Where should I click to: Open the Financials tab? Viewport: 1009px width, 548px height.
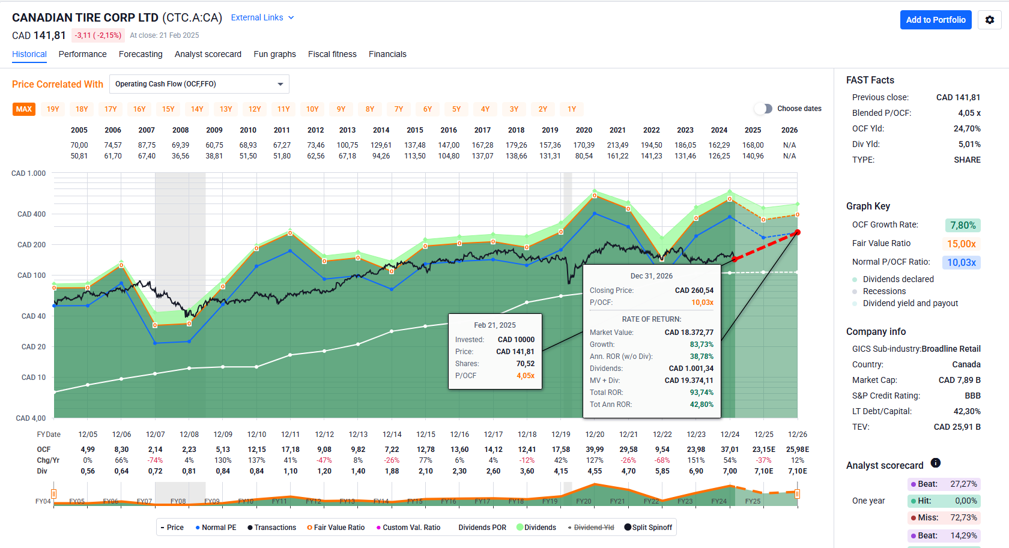click(387, 54)
